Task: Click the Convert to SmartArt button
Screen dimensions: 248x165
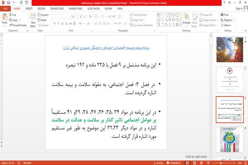Action: click(x=141, y=25)
